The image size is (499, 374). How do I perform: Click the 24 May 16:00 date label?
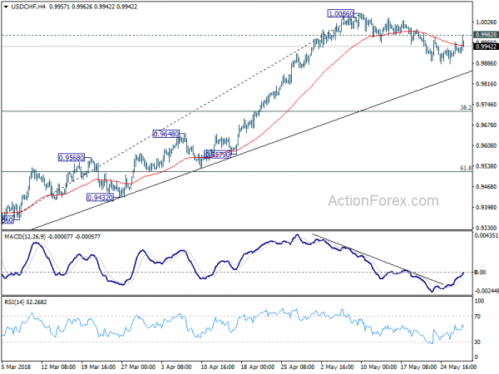458,367
